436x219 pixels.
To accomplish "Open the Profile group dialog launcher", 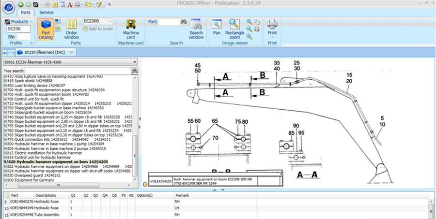I will 31,43.
